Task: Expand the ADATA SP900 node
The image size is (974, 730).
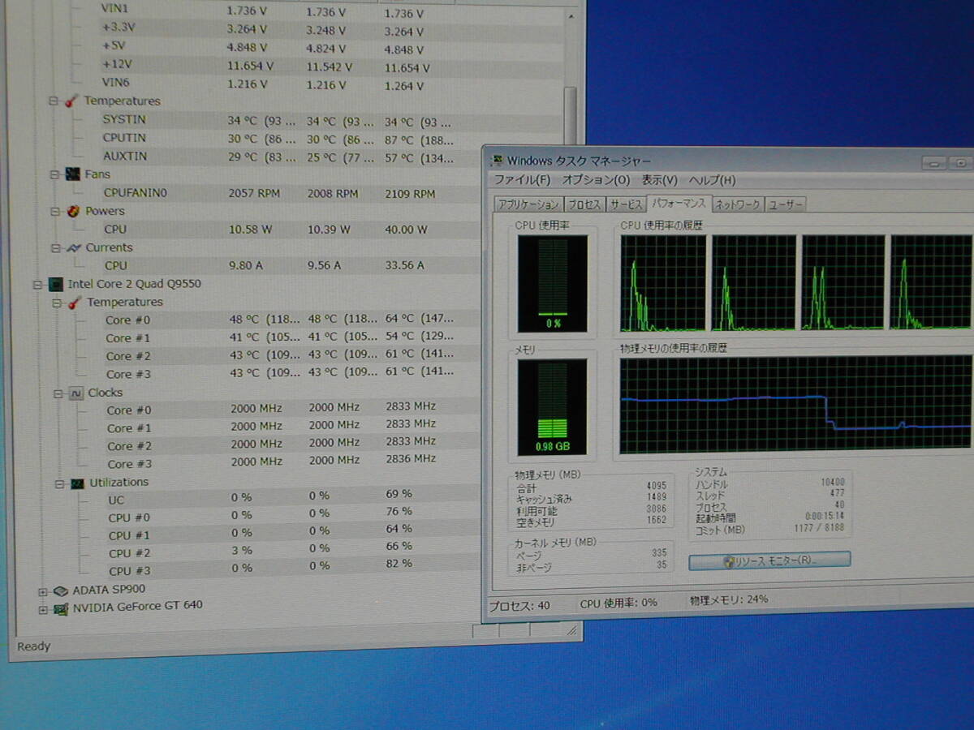Action: pyautogui.click(x=42, y=591)
